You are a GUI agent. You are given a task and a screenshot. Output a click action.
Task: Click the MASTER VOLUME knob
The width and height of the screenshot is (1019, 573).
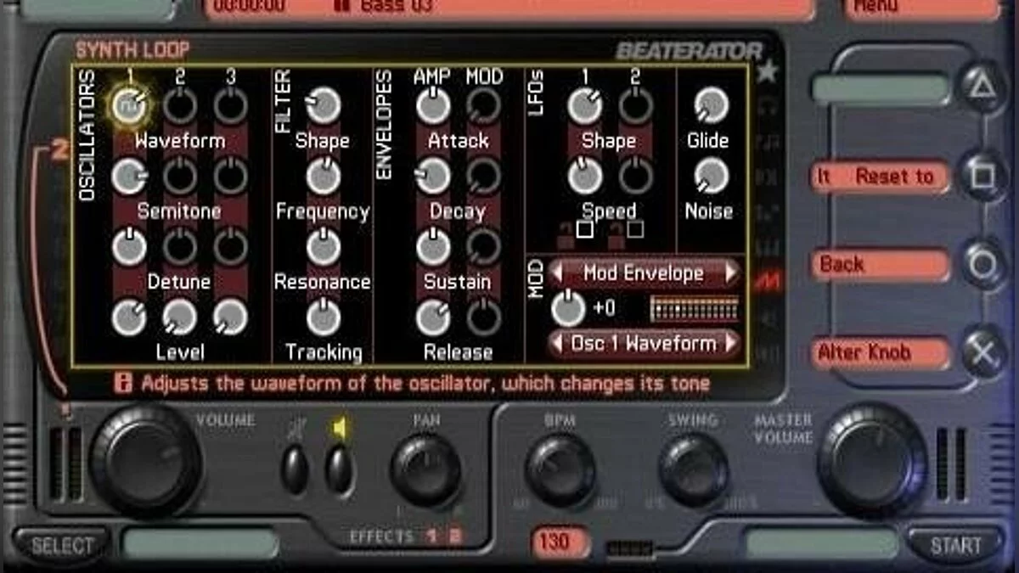(x=873, y=461)
